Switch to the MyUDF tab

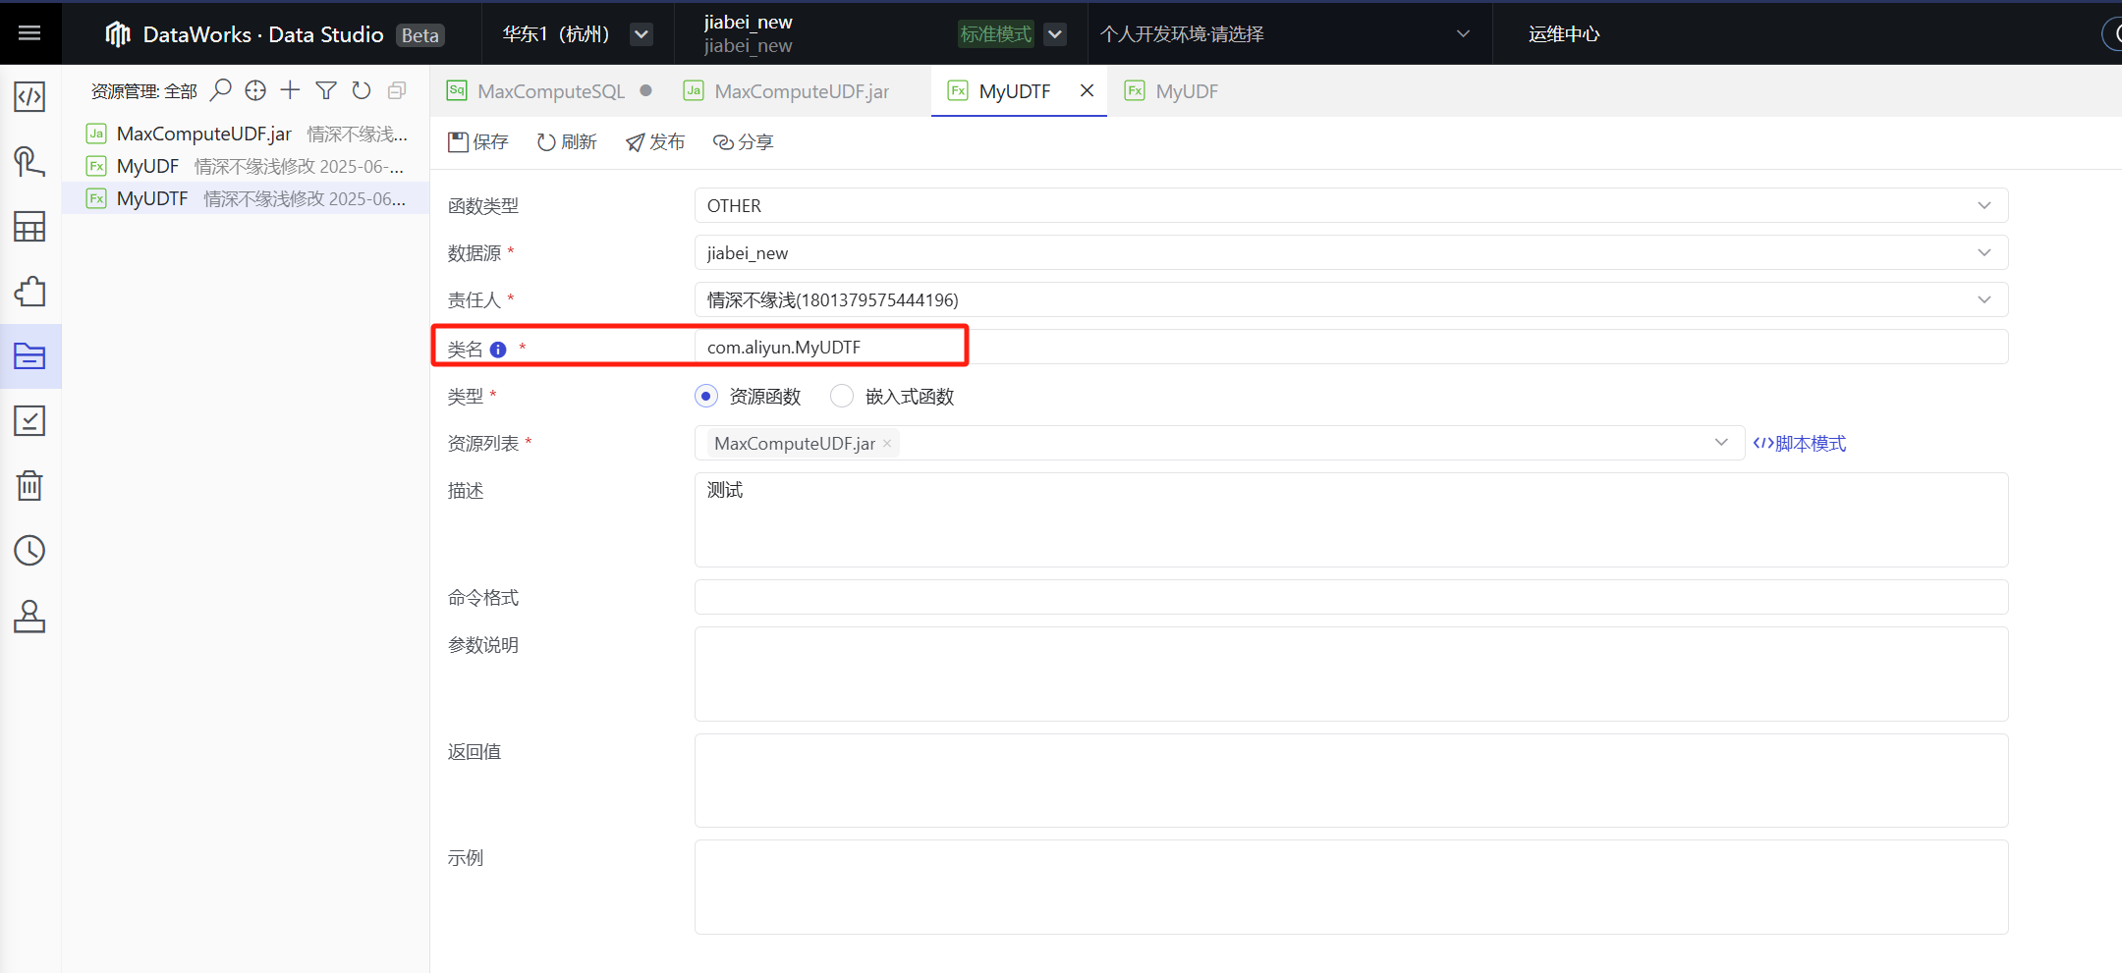click(x=1172, y=91)
